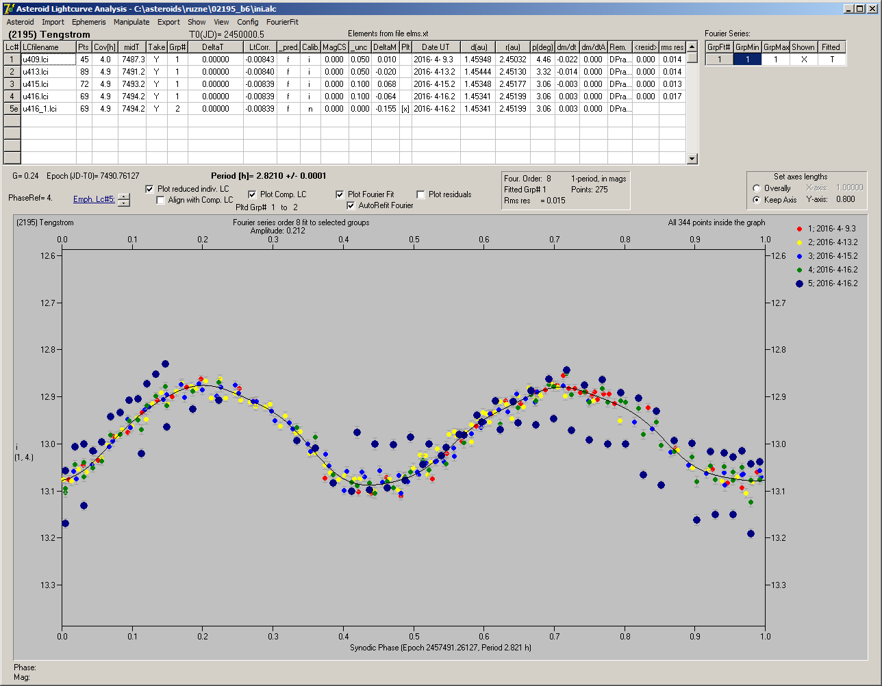This screenshot has height=686, width=882.
Task: Open the Show menu
Action: click(x=197, y=22)
